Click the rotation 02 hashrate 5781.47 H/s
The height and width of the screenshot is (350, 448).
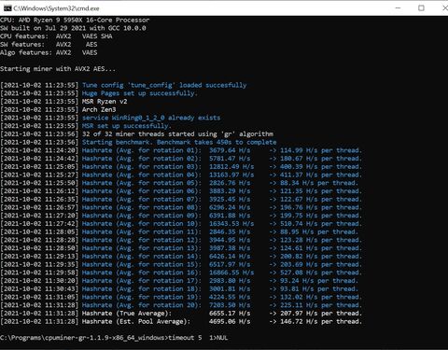230,159
